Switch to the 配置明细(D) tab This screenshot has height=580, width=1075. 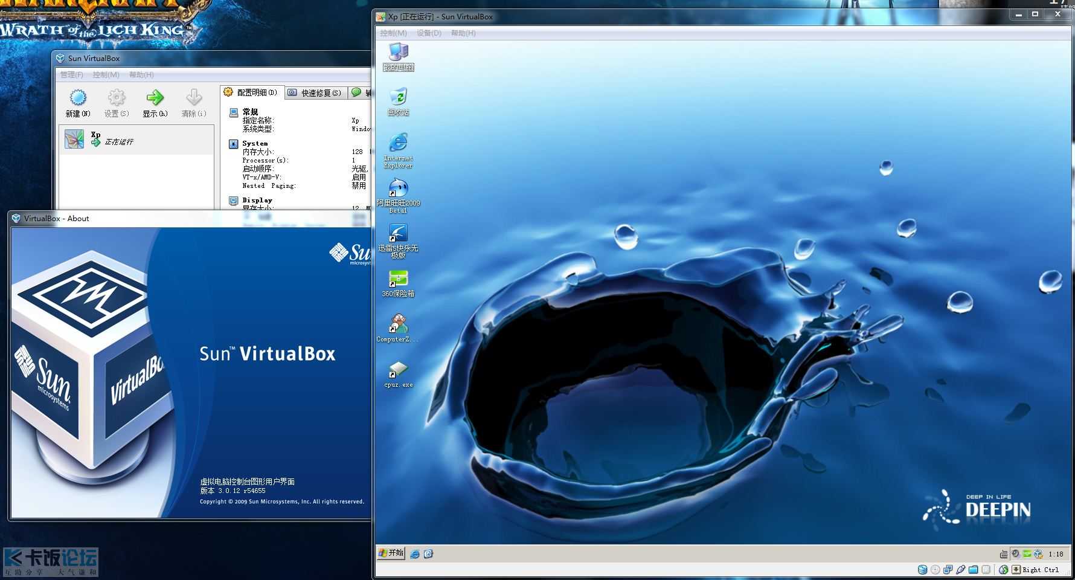(251, 92)
